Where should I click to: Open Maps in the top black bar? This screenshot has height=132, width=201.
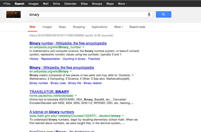coord(110,4)
